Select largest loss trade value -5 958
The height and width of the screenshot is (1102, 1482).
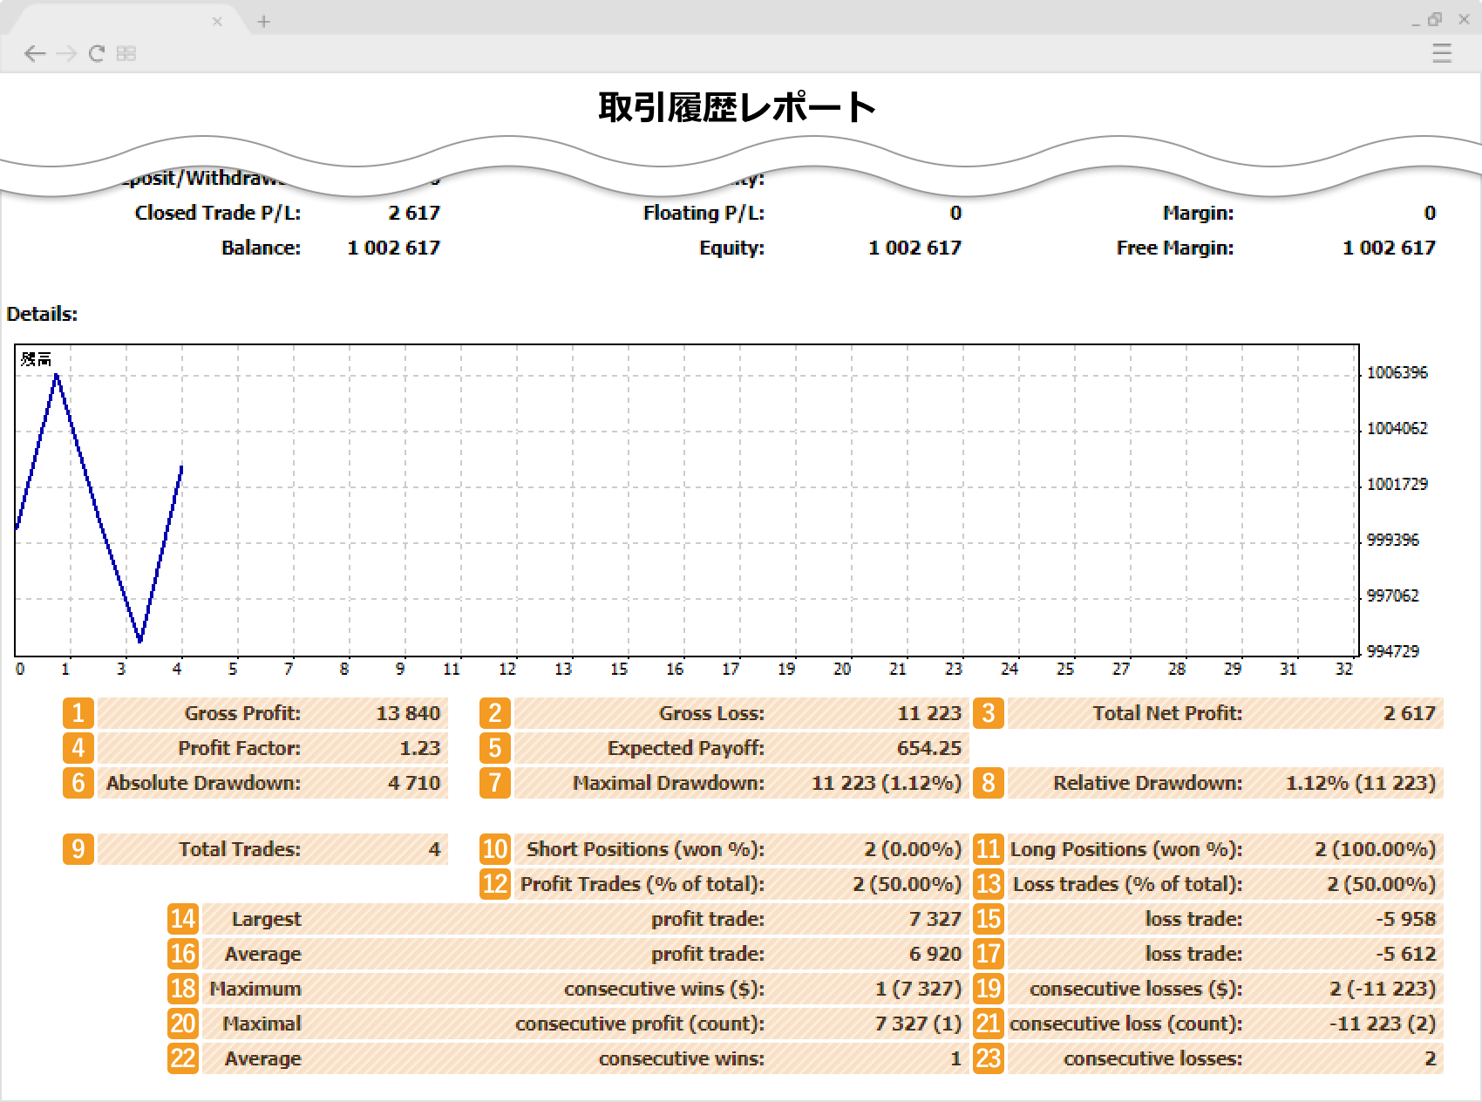point(1406,919)
